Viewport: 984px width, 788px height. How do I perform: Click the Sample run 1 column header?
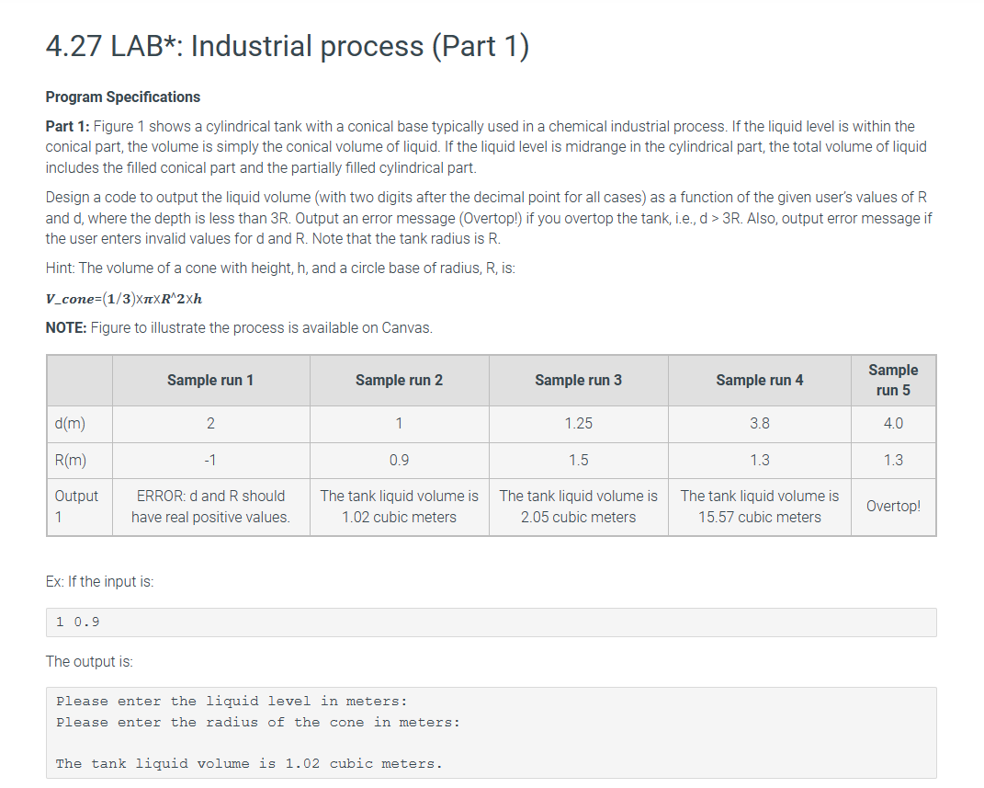pos(209,380)
